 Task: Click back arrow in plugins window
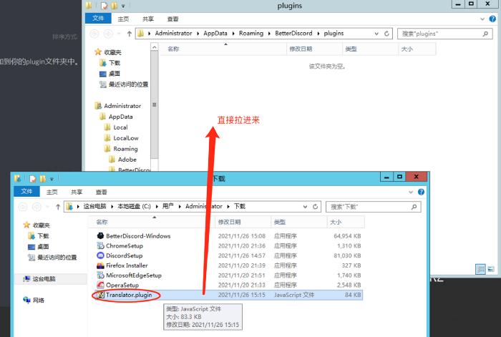pyautogui.click(x=94, y=34)
